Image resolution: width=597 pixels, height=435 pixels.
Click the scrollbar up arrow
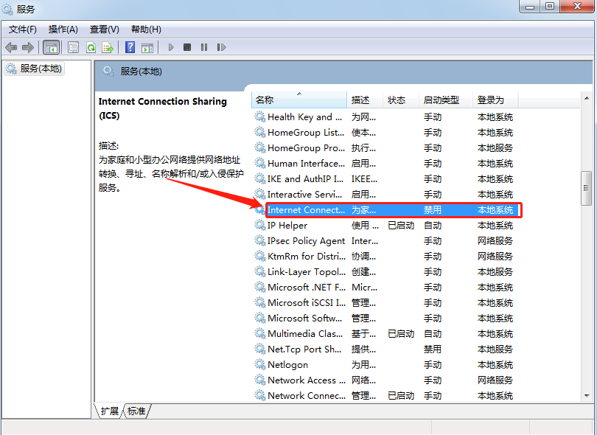click(587, 98)
